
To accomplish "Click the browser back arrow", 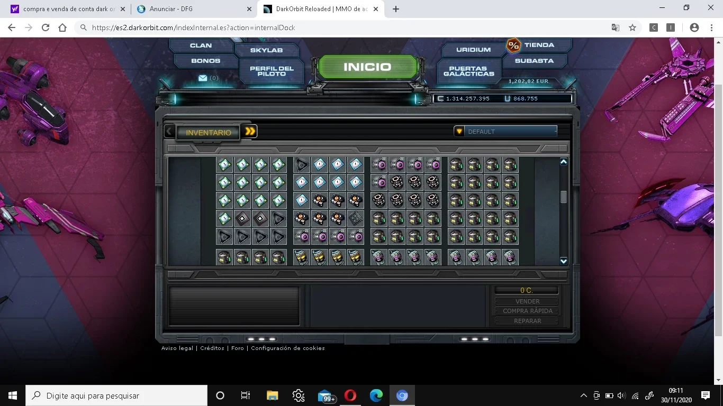I will [x=12, y=27].
